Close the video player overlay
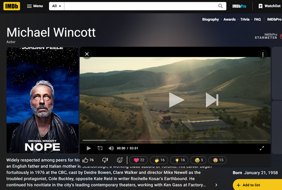282x190 pixels. [87, 54]
